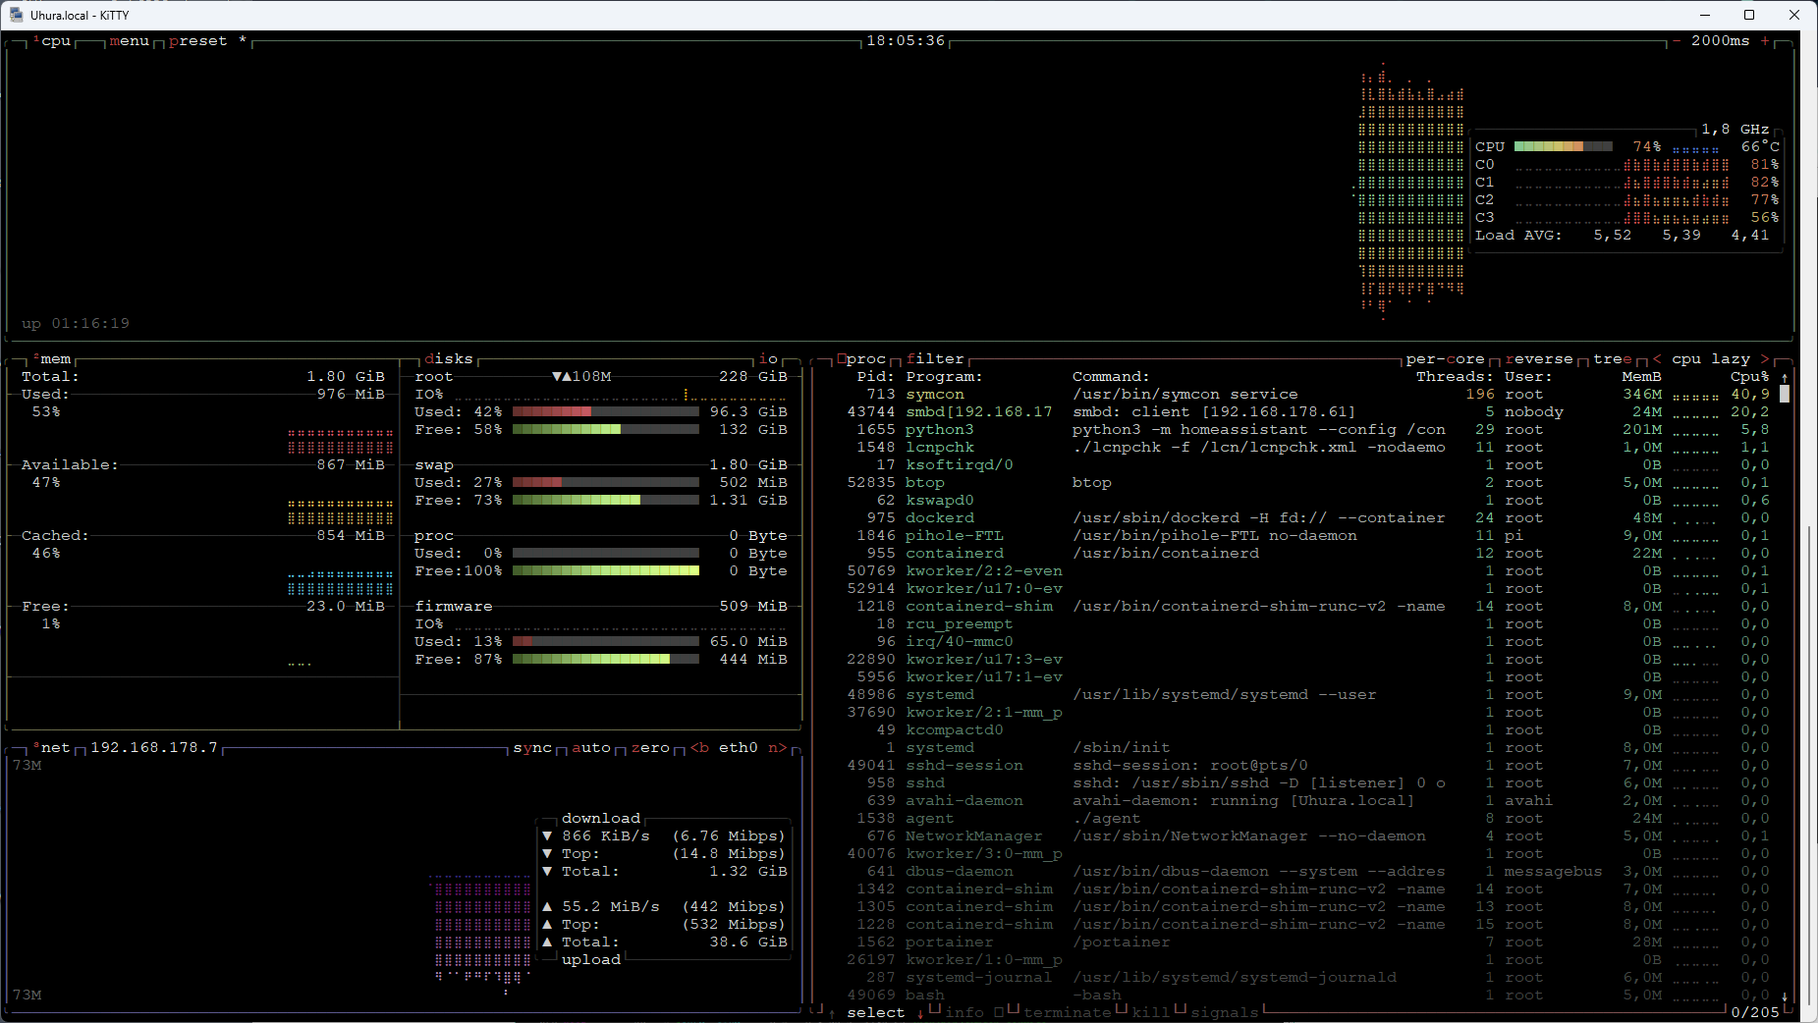
Task: Toggle auto scaling in net panel
Action: coord(591,748)
